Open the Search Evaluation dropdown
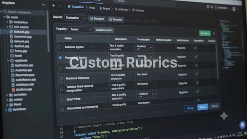This screenshot has height=139, width=247. tap(76, 18)
